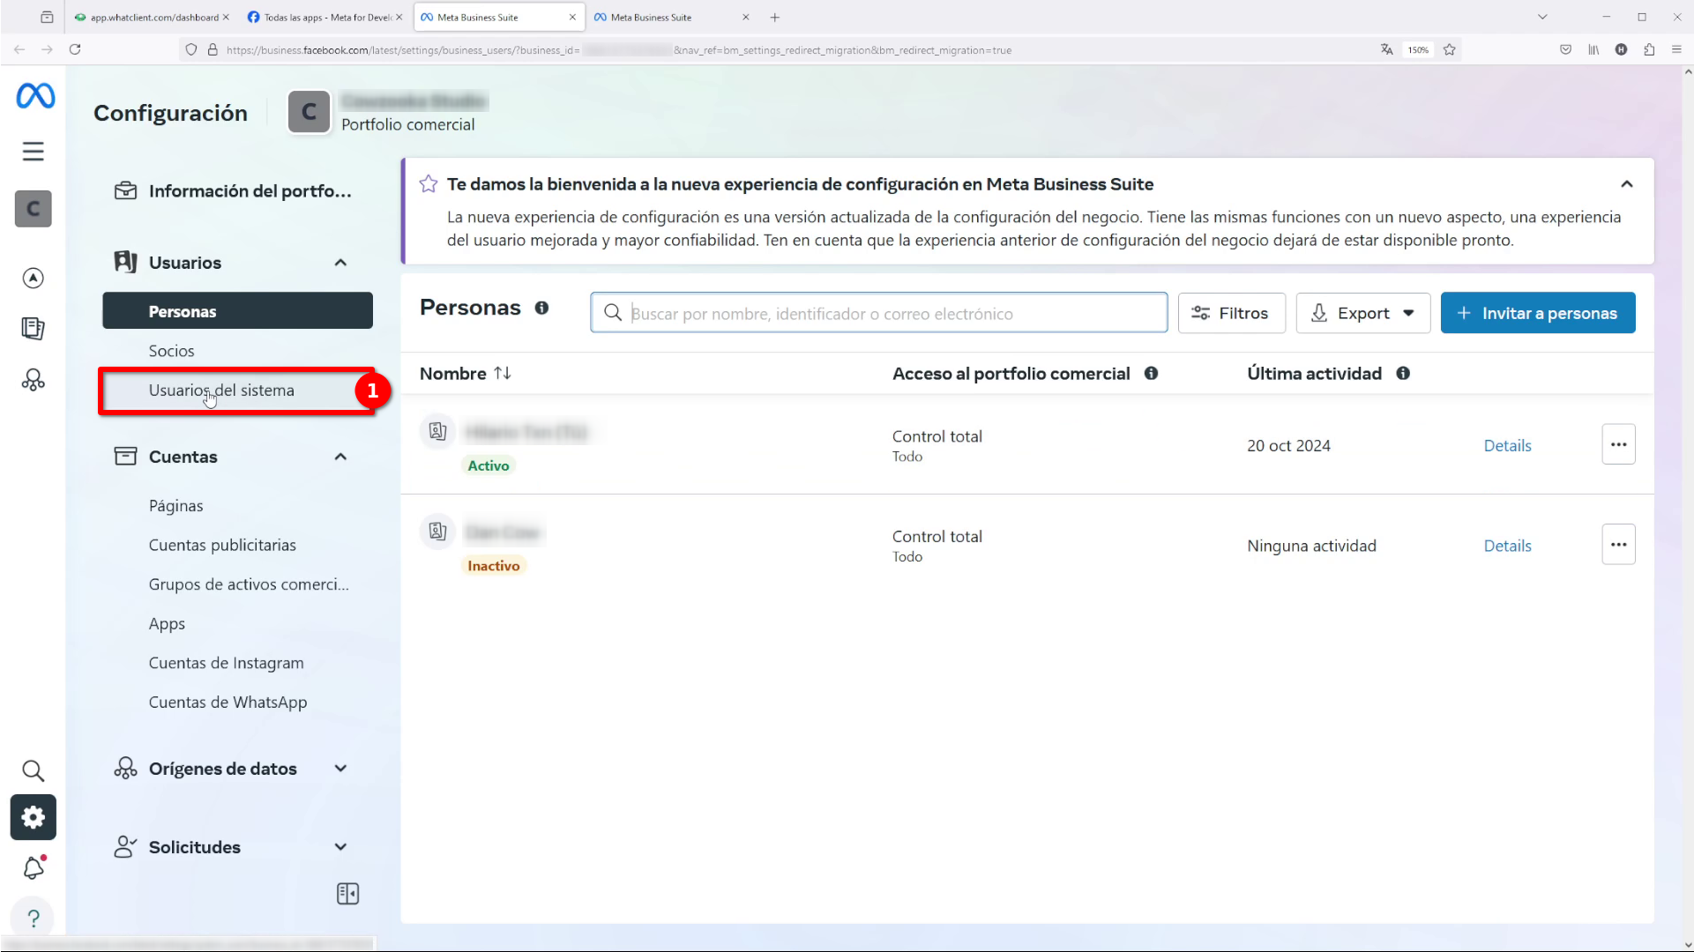
Task: Click the browser translate icon
Action: [1386, 49]
